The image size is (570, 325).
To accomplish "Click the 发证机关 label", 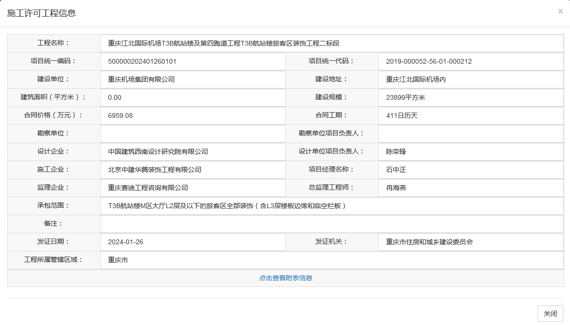I will (x=331, y=241).
